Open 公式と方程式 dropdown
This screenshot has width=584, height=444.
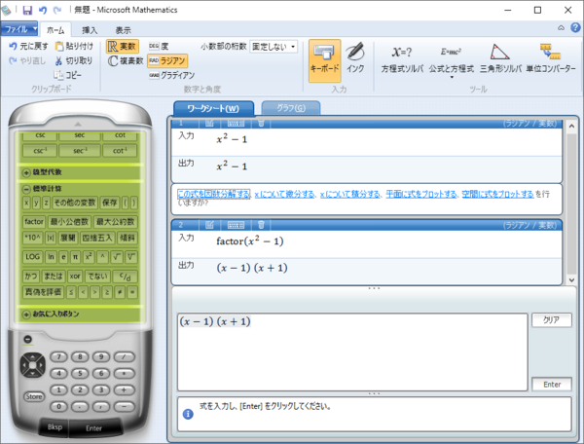(x=452, y=61)
